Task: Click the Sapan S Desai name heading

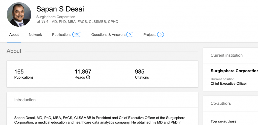Action: 60,9
